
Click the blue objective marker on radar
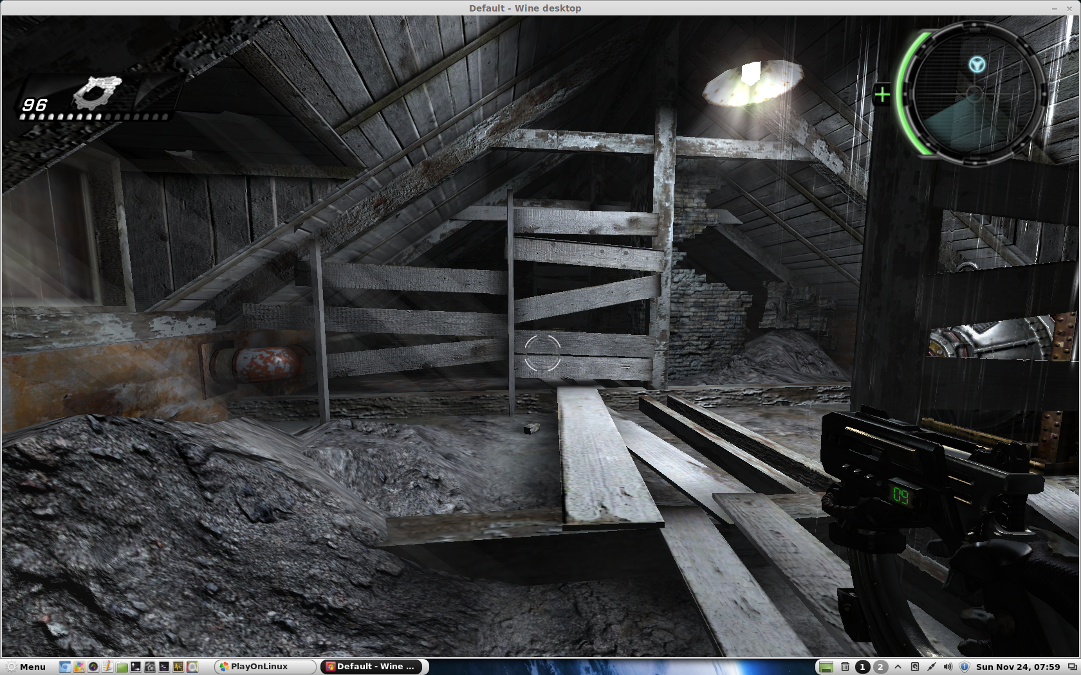pyautogui.click(x=977, y=64)
